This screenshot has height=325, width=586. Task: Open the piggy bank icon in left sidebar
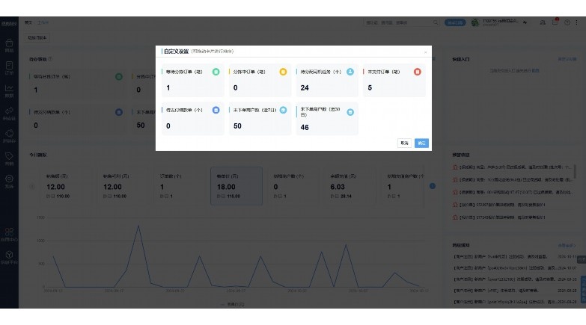(x=9, y=136)
